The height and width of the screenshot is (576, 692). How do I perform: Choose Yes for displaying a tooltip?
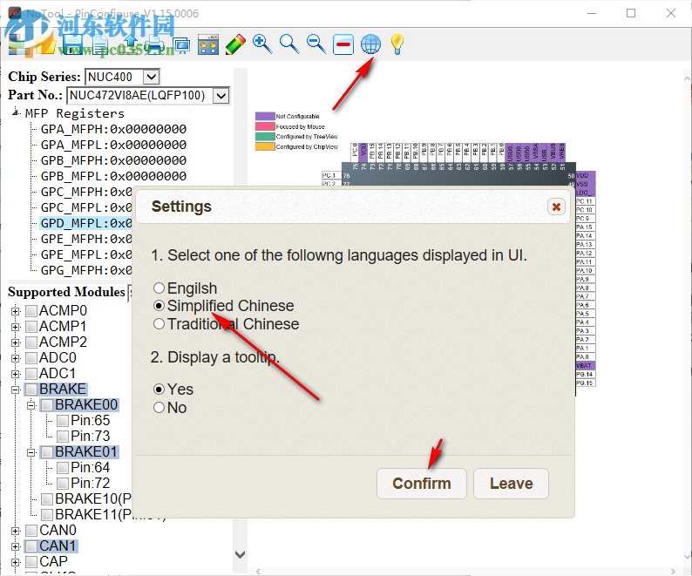pos(159,390)
